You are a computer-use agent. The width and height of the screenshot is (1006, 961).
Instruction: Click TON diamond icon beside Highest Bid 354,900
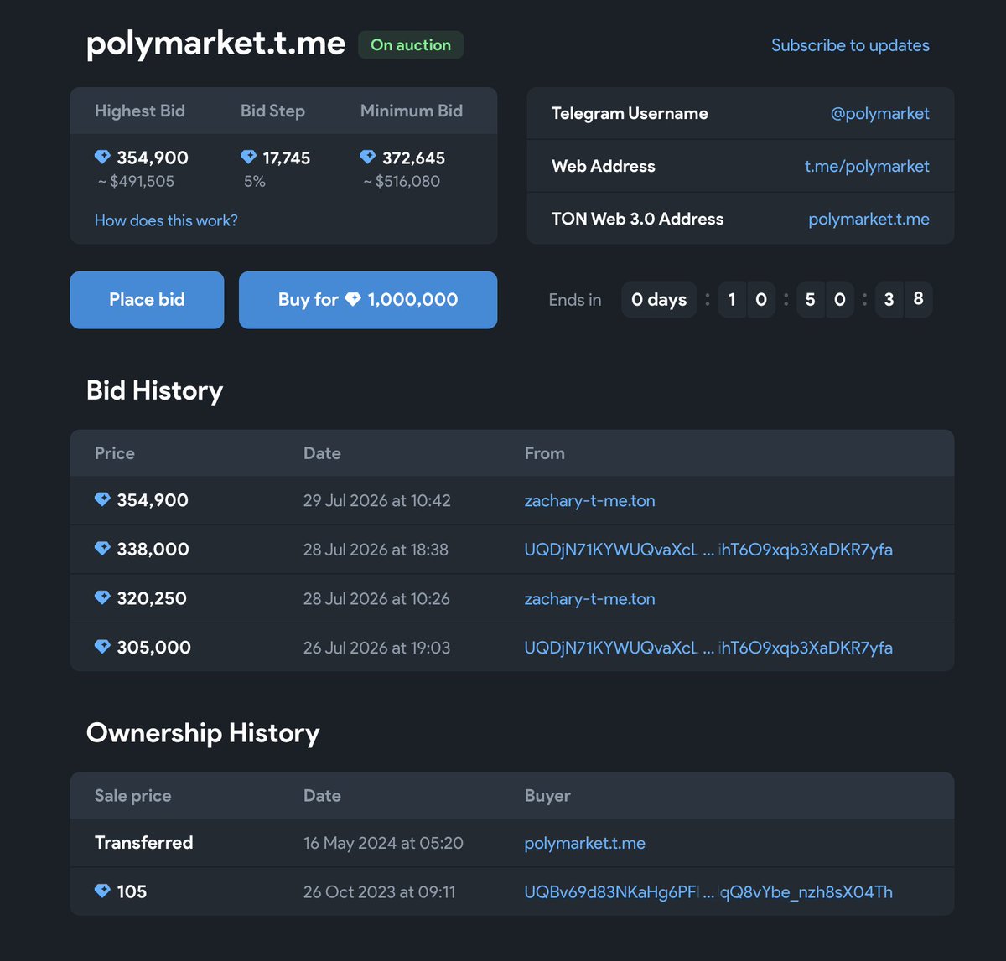[102, 157]
